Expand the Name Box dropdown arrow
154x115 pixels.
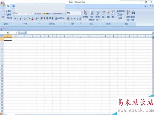pos(17,33)
